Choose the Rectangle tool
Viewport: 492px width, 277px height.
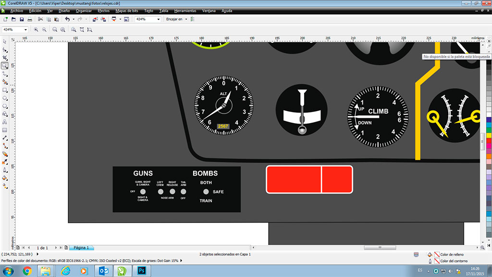point(5,90)
